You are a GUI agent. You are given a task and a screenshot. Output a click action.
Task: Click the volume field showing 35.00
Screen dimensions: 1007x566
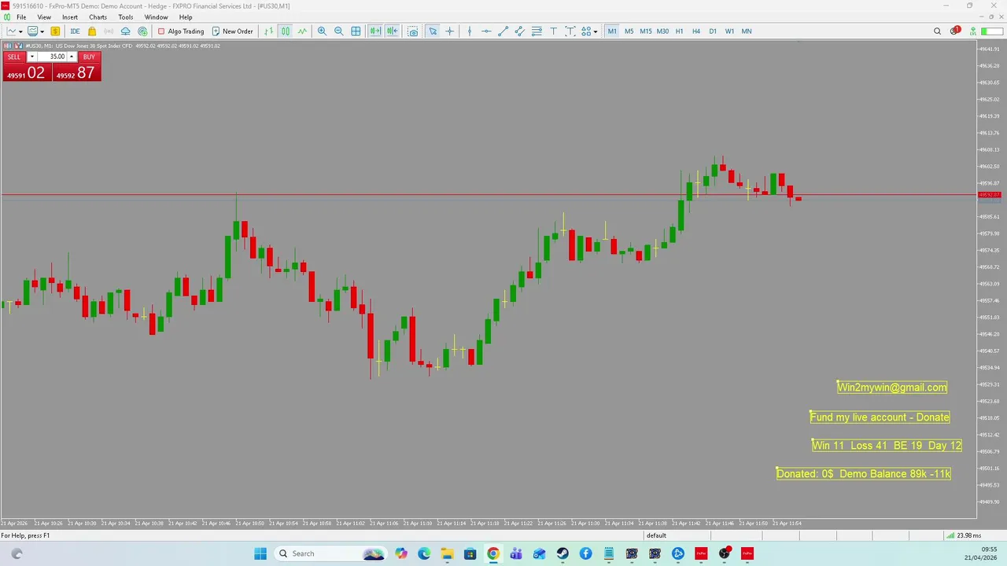[x=52, y=57]
